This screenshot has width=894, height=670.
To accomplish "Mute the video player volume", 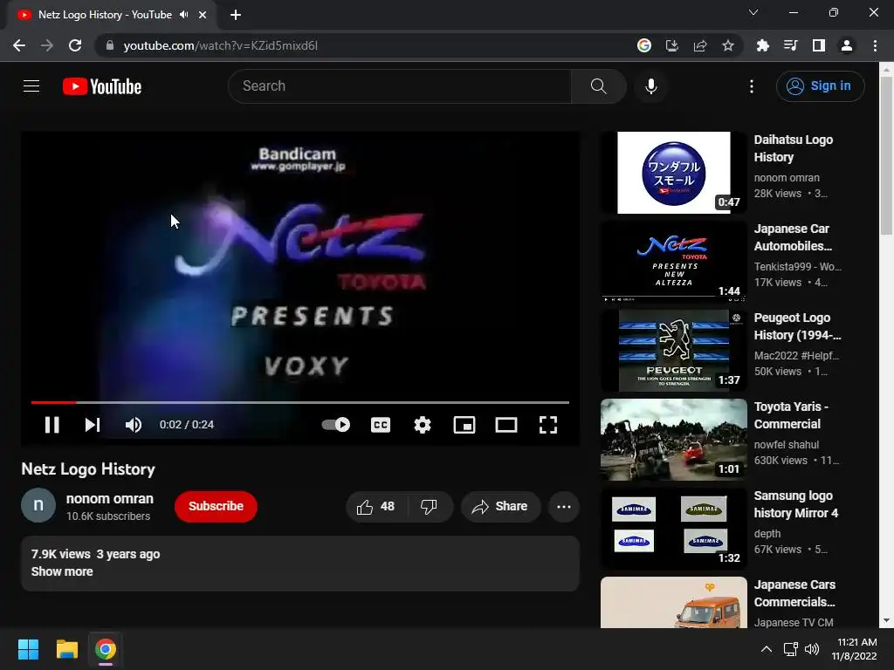I will pyautogui.click(x=134, y=425).
